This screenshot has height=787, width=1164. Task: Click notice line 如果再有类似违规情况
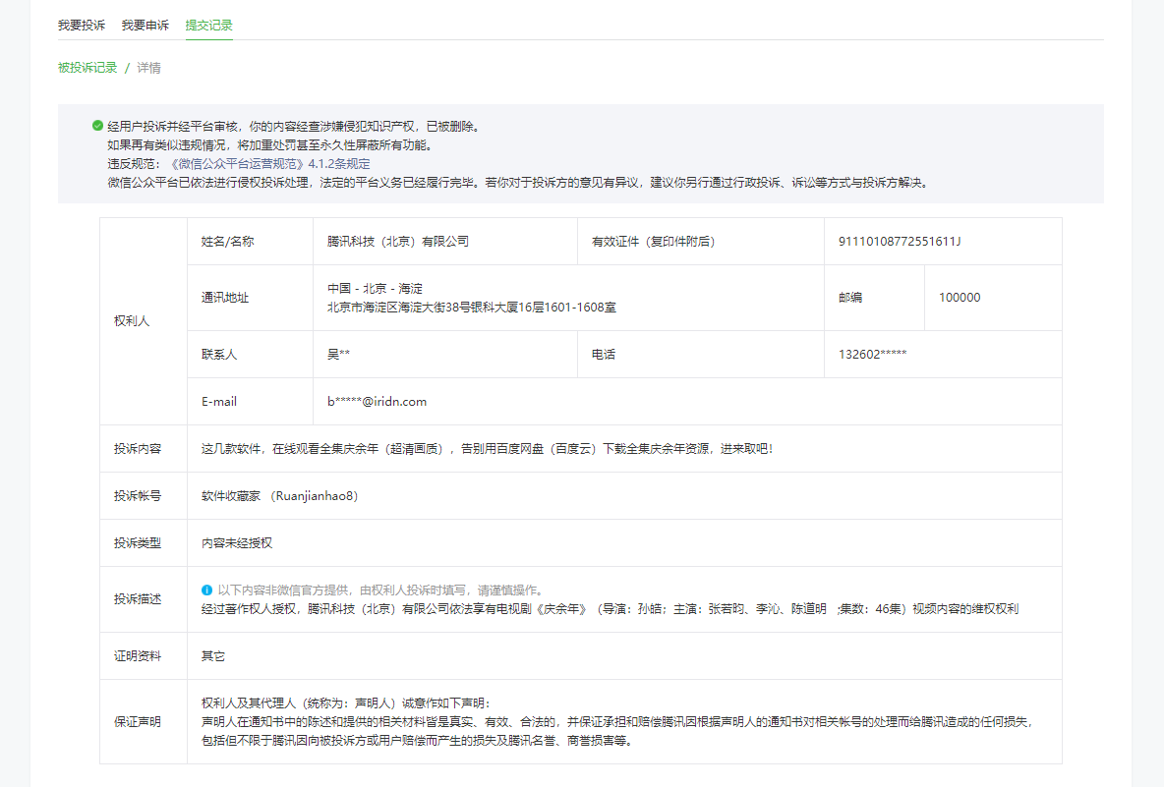(x=269, y=145)
